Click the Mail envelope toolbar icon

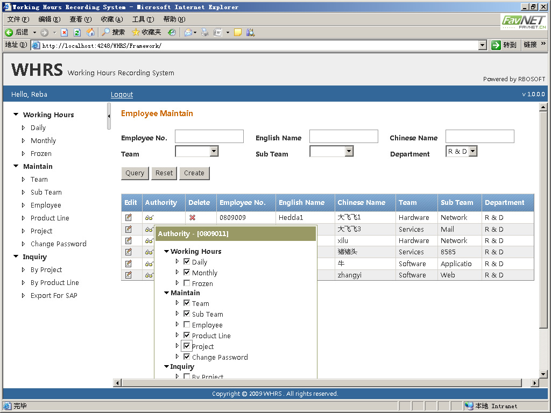point(188,32)
